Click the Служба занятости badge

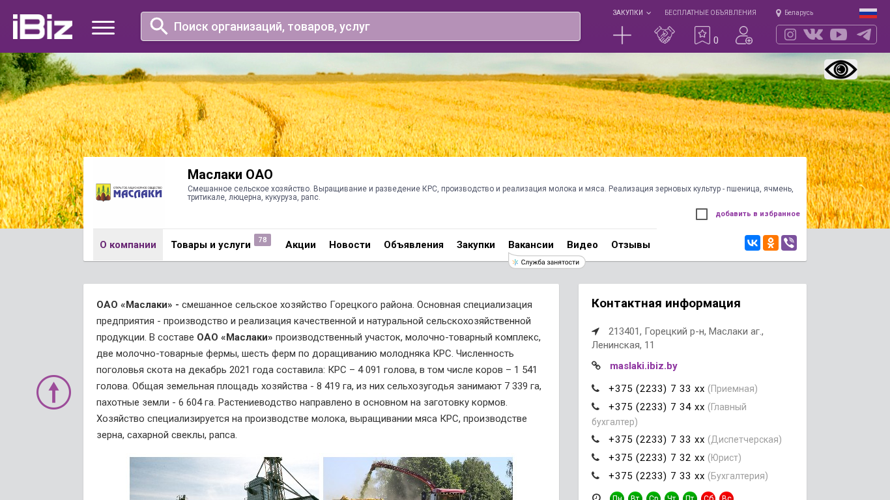(547, 262)
